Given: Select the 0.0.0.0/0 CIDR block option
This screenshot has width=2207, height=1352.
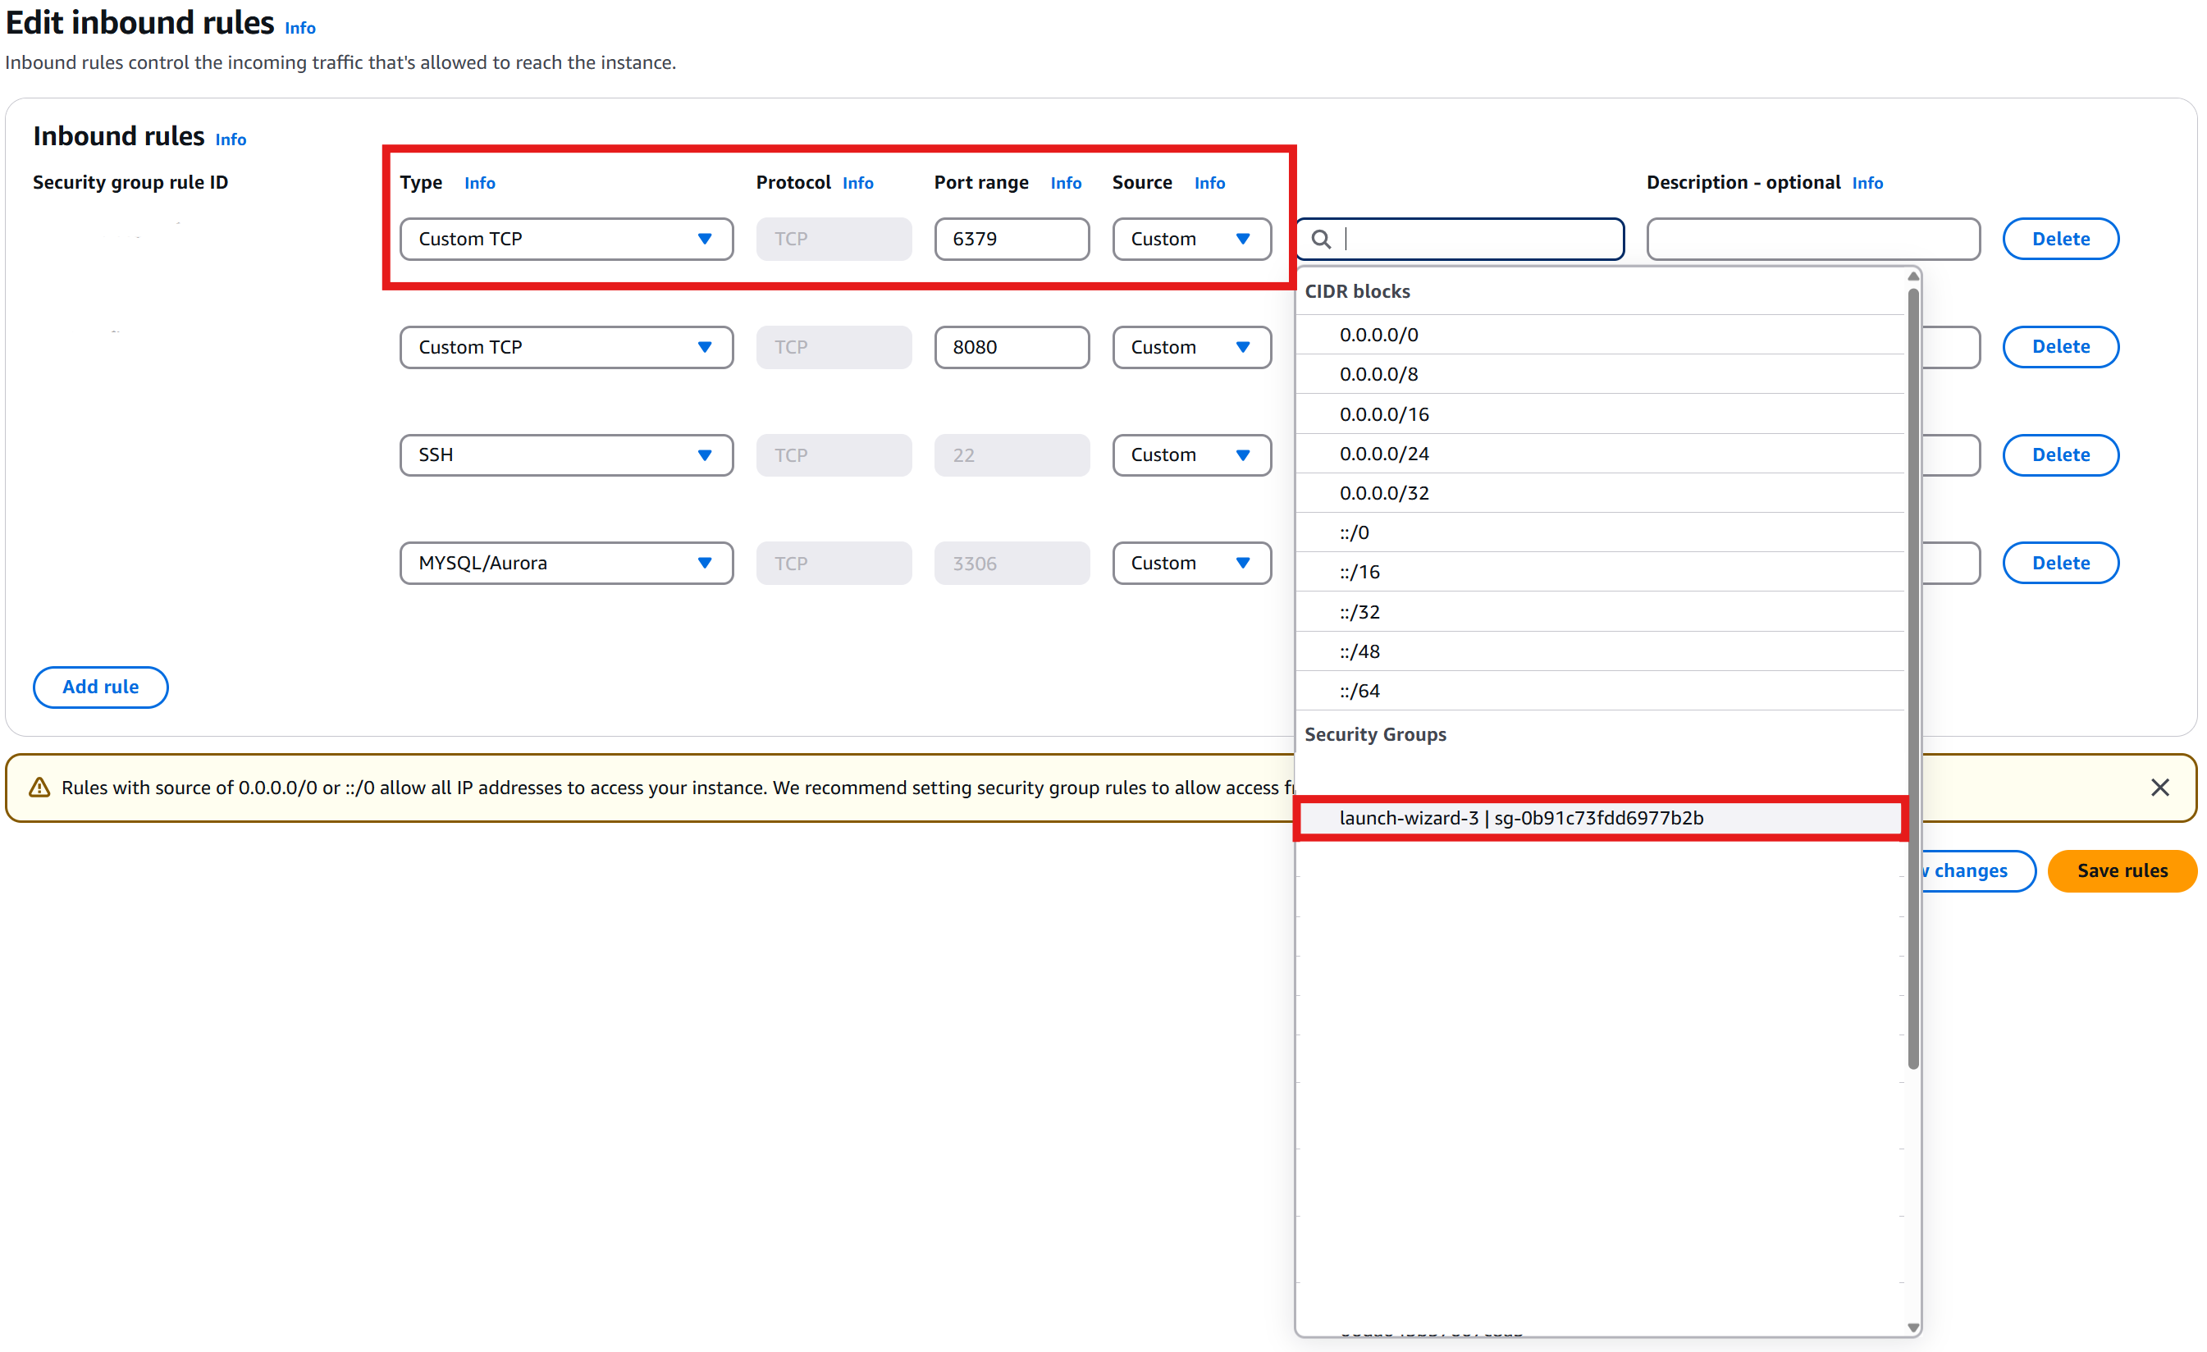Looking at the screenshot, I should click(x=1378, y=335).
